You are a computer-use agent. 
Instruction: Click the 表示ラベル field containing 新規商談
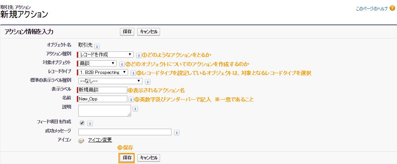pyautogui.click(x=103, y=90)
